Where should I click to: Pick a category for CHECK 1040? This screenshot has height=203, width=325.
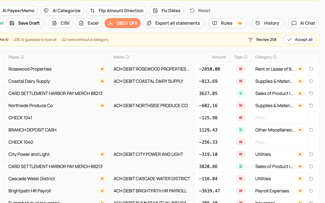[279, 142]
